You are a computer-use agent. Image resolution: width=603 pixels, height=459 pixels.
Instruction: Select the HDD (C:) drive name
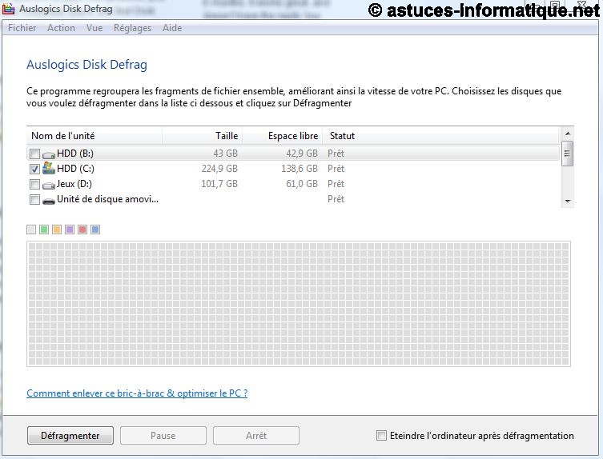75,169
